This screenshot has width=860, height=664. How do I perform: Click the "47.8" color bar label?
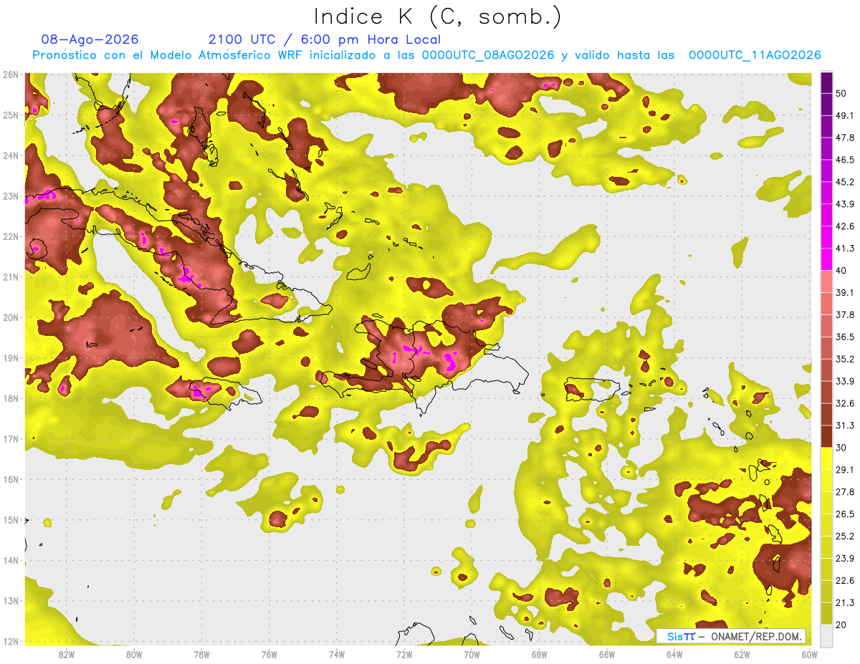[845, 138]
